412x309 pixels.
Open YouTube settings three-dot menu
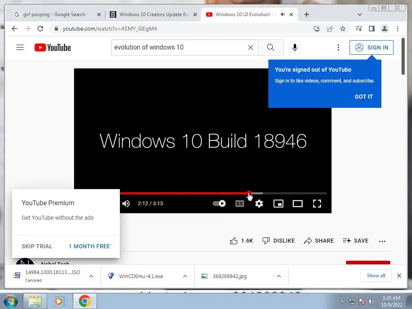pyautogui.click(x=338, y=47)
